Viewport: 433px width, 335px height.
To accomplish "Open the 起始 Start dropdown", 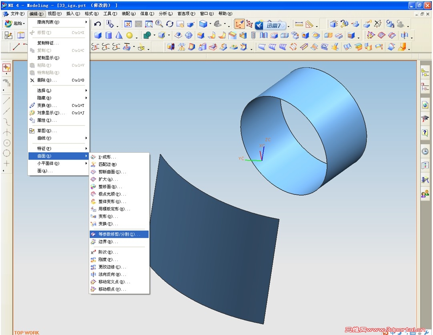I will 15,24.
